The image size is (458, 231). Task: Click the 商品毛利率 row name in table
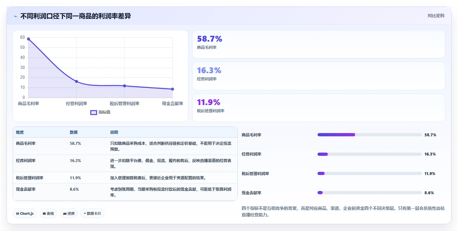pyautogui.click(x=26, y=143)
